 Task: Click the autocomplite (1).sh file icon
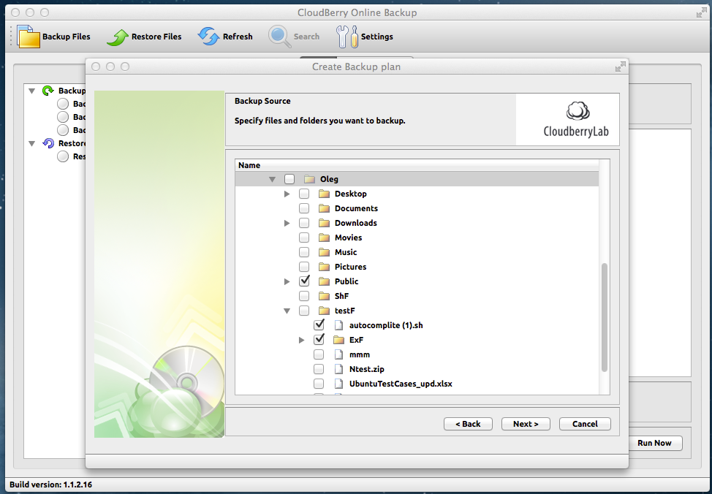tap(338, 325)
